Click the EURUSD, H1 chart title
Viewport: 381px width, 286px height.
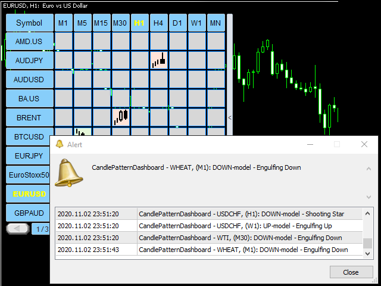(45, 6)
